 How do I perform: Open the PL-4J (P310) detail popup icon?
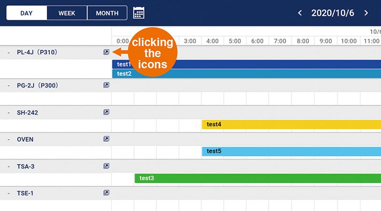(106, 52)
